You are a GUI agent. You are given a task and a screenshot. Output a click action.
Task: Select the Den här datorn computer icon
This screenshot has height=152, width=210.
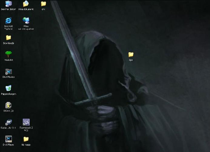click(8, 4)
